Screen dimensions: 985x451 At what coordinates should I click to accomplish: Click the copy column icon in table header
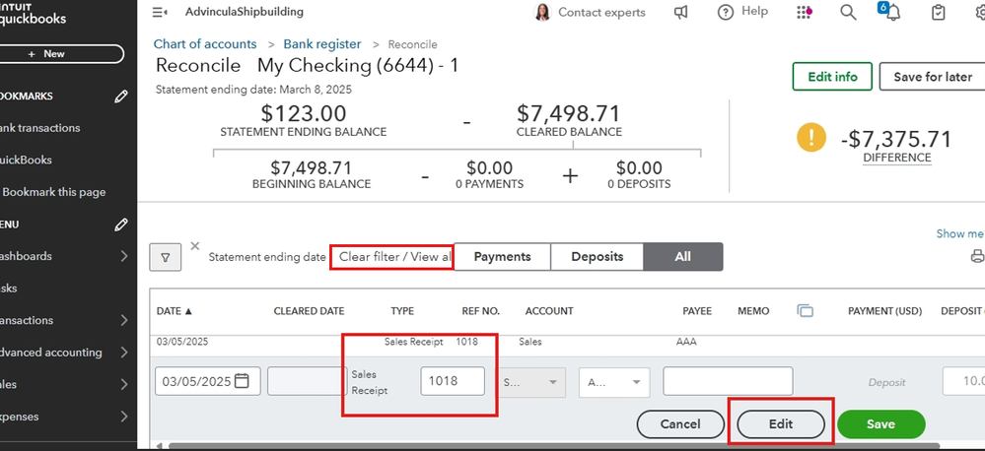pyautogui.click(x=805, y=310)
